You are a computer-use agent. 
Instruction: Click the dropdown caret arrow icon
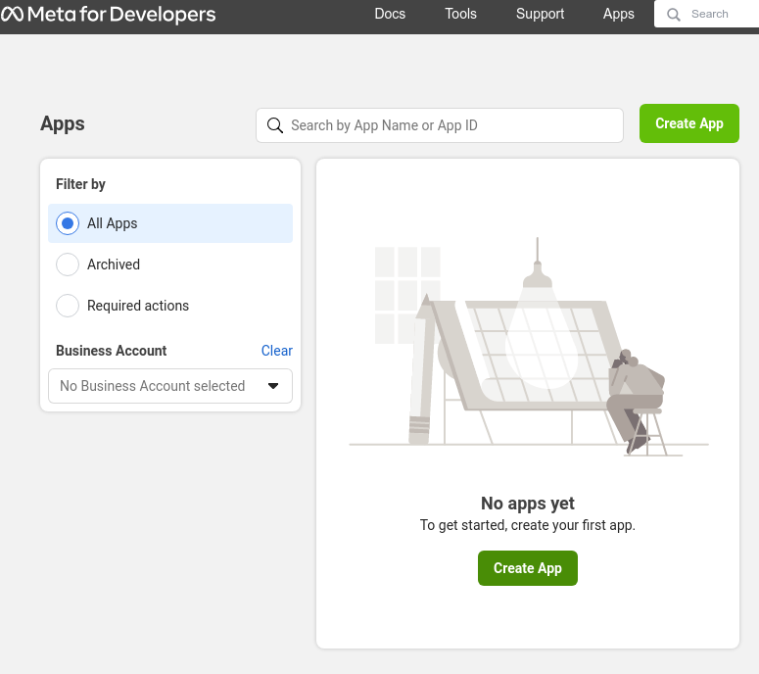[273, 386]
